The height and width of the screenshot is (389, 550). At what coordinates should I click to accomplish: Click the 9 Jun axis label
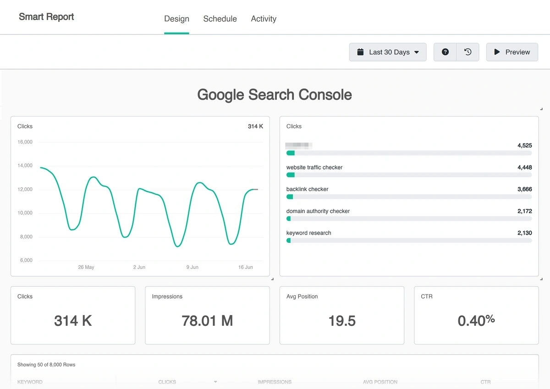pyautogui.click(x=192, y=267)
